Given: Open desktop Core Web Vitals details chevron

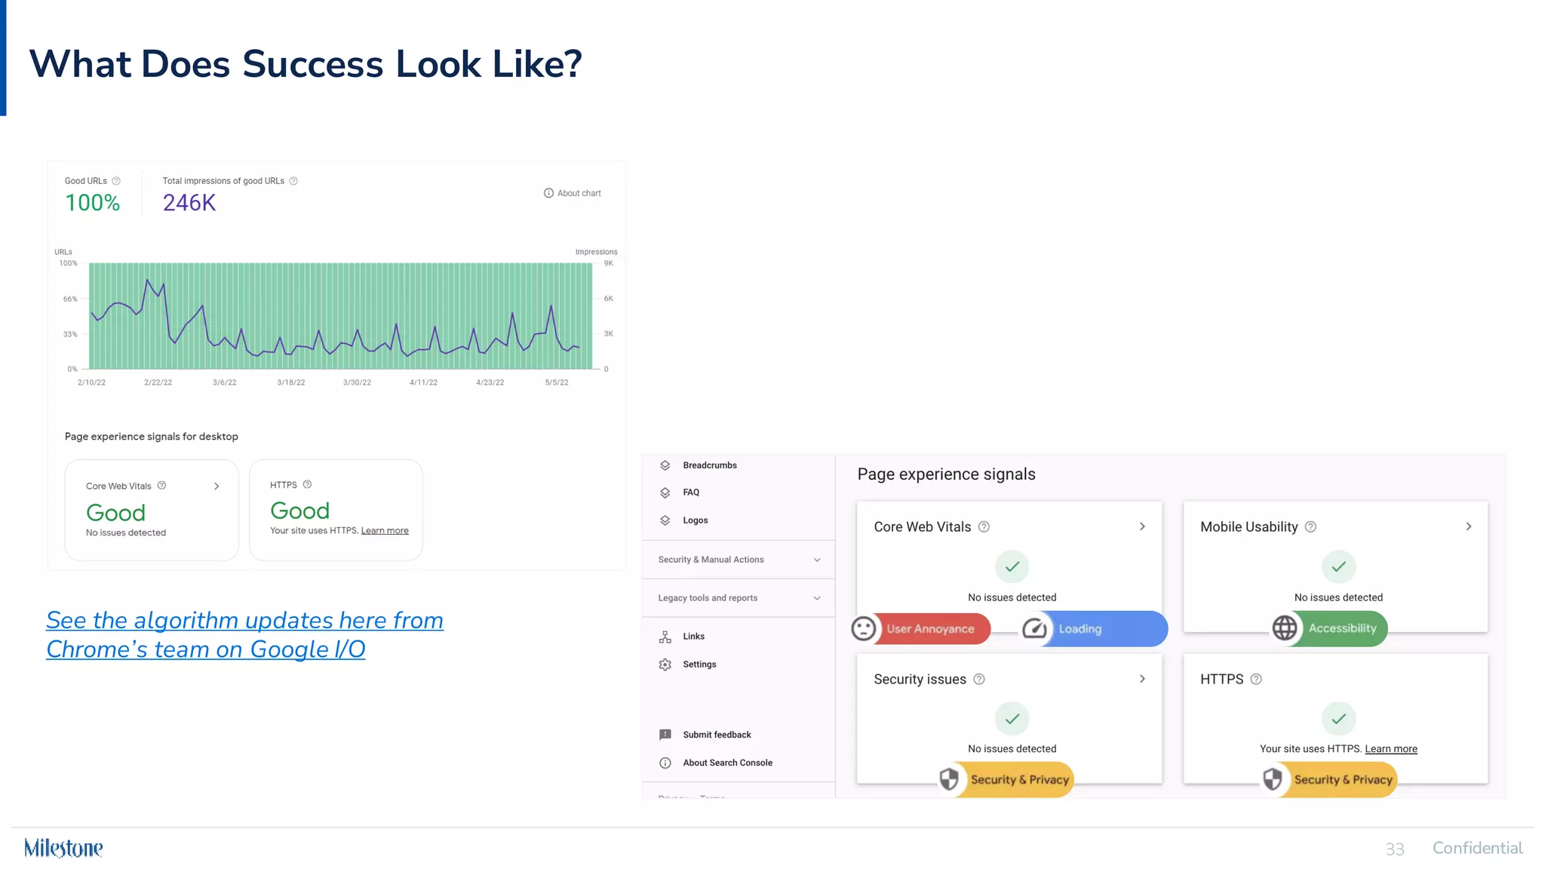Looking at the screenshot, I should coord(217,487).
